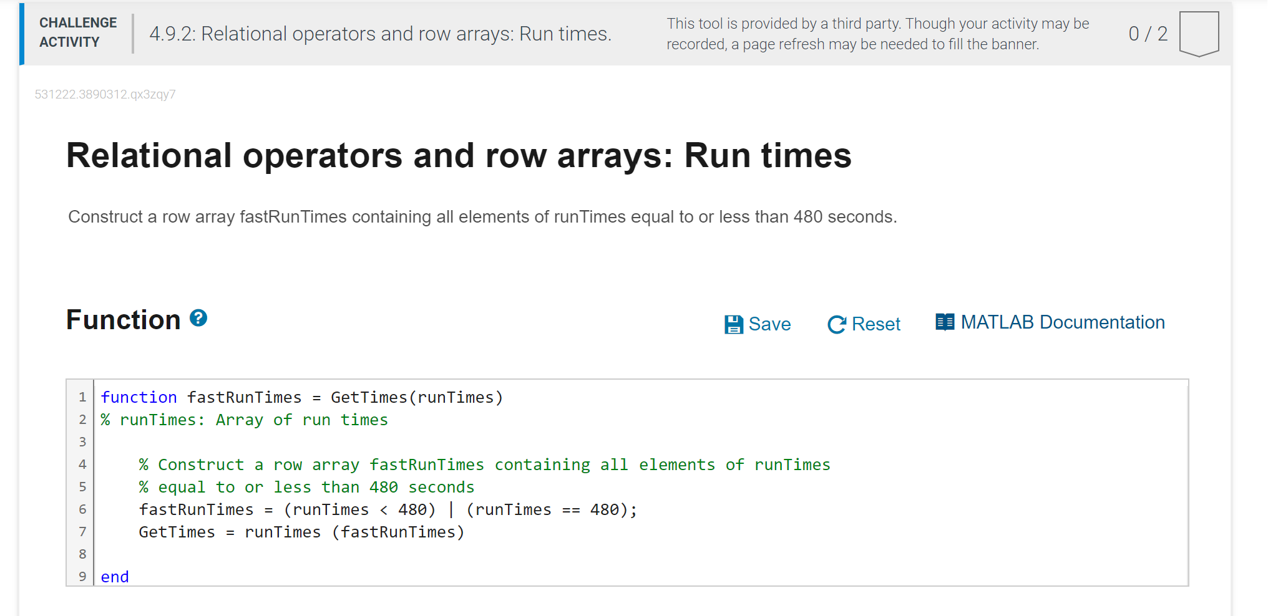Click the Reset circular arrow icon
Screen dimensions: 1268x616
click(837, 324)
